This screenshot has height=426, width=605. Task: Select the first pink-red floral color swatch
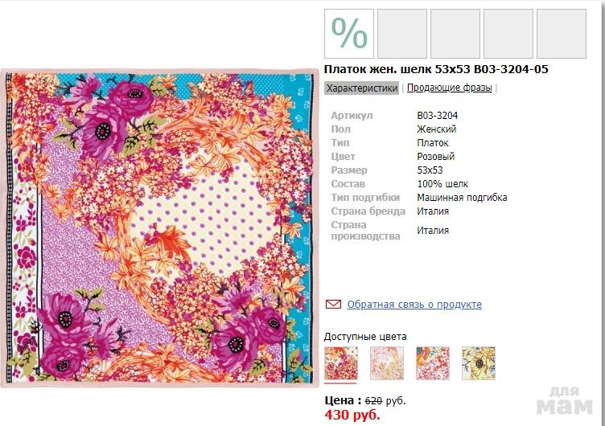tap(340, 363)
